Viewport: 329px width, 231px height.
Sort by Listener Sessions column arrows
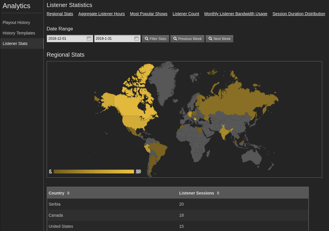(x=218, y=193)
